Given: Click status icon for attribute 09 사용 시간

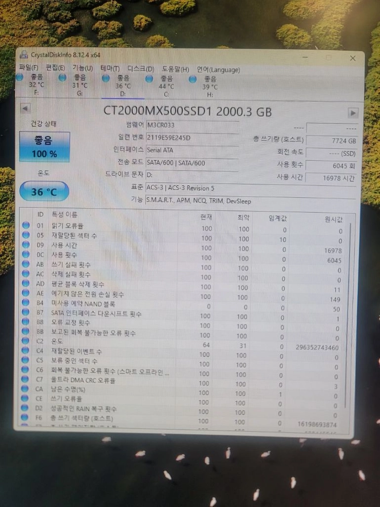Looking at the screenshot, I should 26,245.
